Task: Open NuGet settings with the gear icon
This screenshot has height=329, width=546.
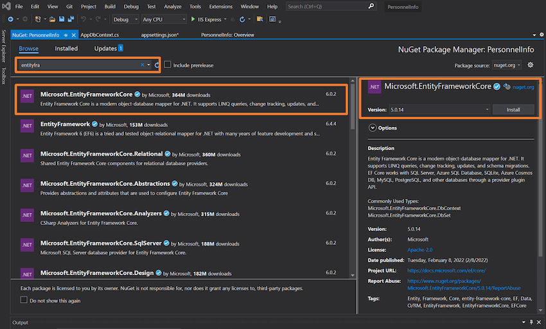Action: [x=531, y=65]
